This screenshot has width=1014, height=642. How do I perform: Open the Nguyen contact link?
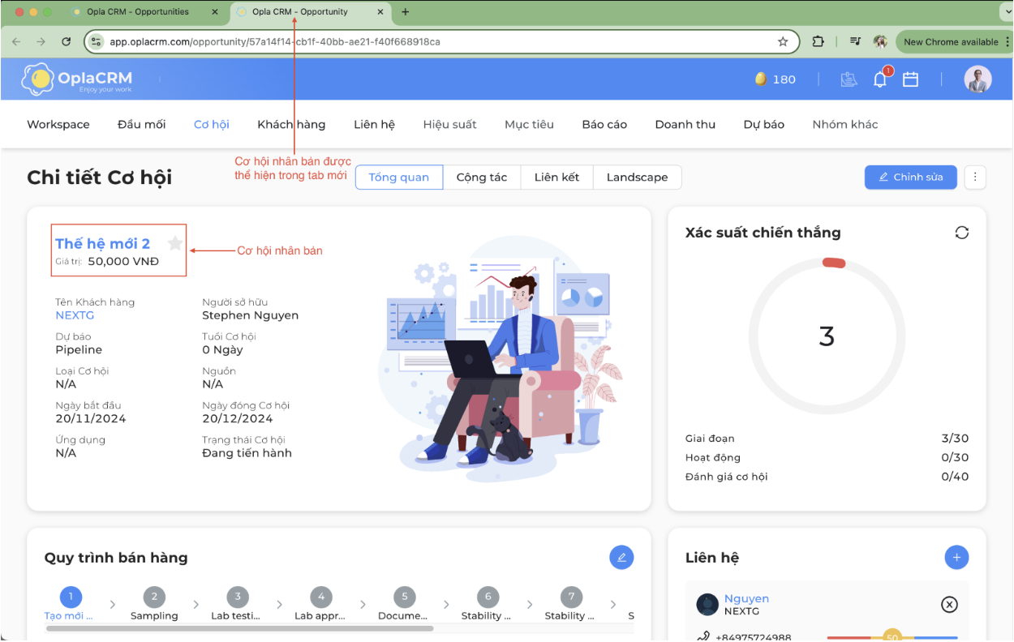point(746,599)
